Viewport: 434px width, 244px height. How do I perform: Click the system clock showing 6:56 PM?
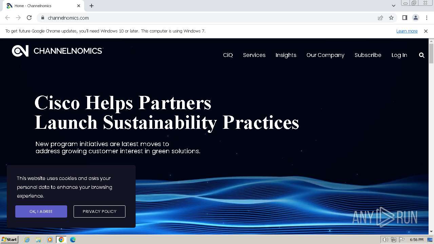pyautogui.click(x=416, y=240)
